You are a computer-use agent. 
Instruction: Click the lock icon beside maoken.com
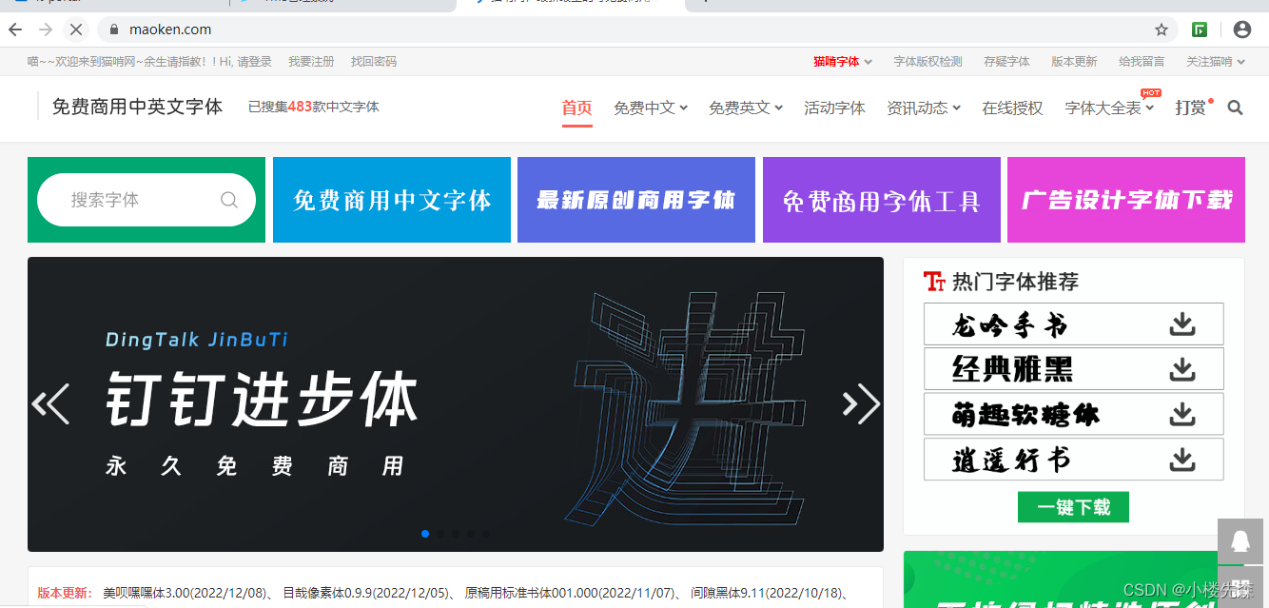point(116,29)
